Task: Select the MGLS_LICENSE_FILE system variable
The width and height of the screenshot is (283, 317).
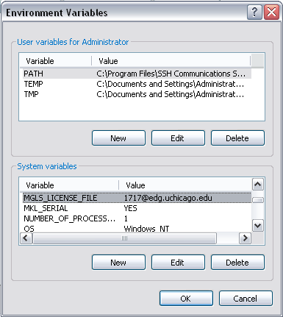Action: [x=137, y=198]
